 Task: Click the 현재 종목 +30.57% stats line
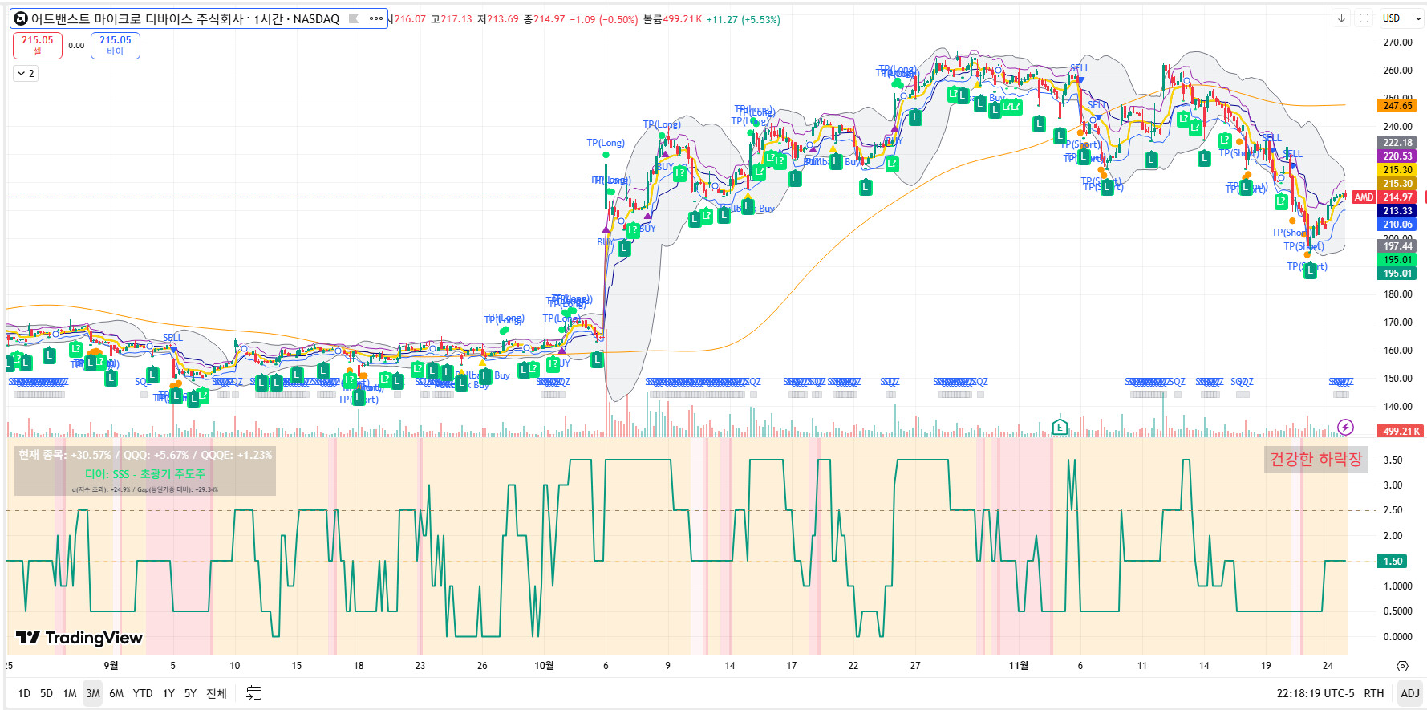(x=145, y=455)
